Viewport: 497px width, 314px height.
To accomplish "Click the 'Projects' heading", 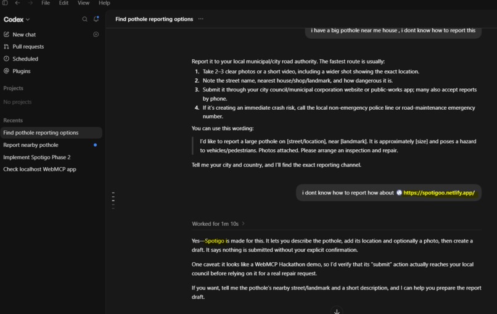I will (x=14, y=88).
